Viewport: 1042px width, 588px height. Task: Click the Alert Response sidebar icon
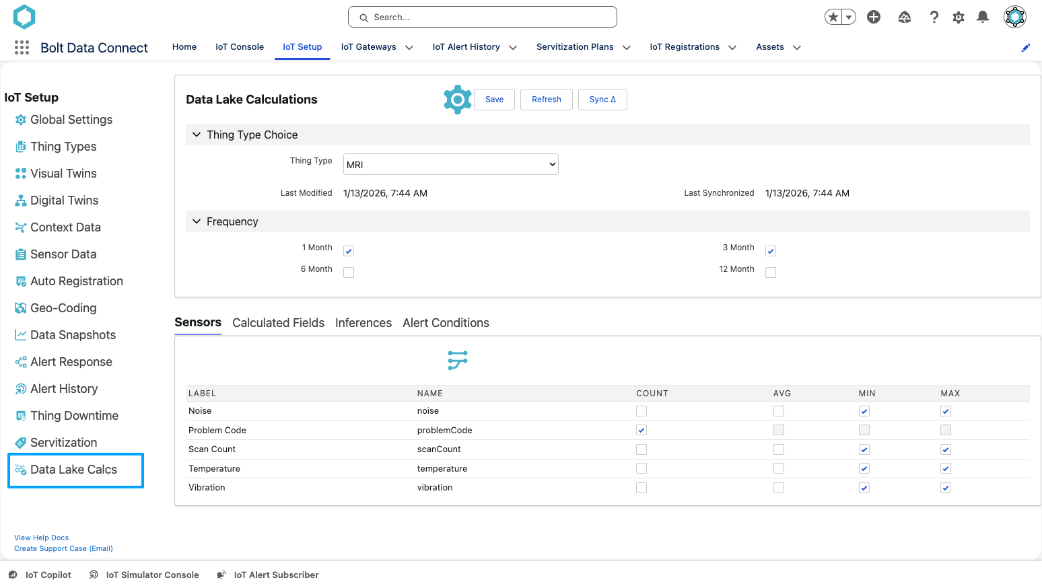pos(21,362)
